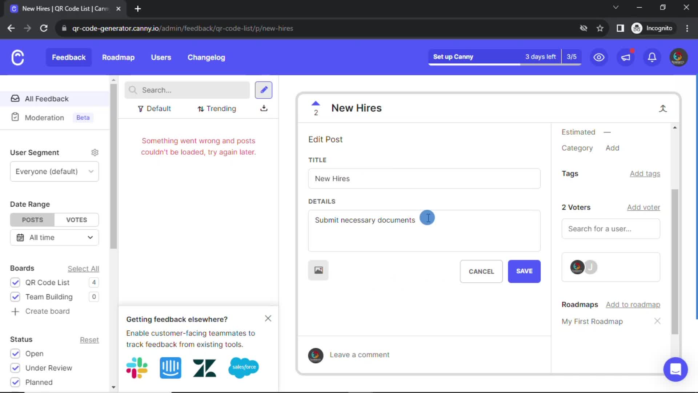This screenshot has width=698, height=393.
Task: Click the expand/detach post icon top right
Action: point(663,108)
